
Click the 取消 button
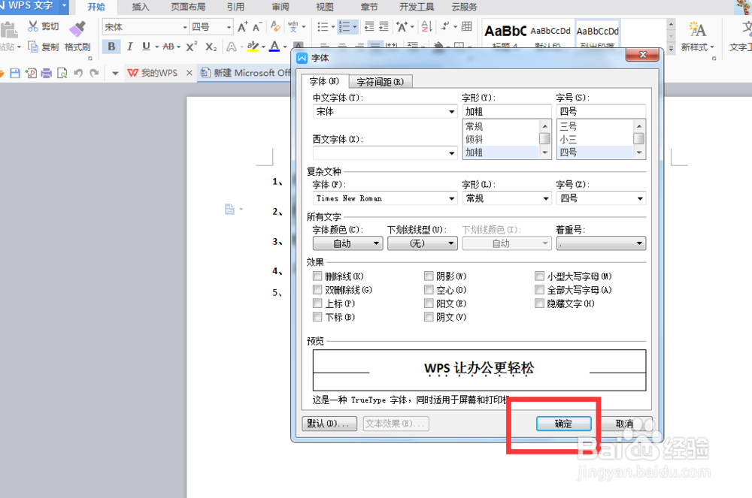(624, 424)
